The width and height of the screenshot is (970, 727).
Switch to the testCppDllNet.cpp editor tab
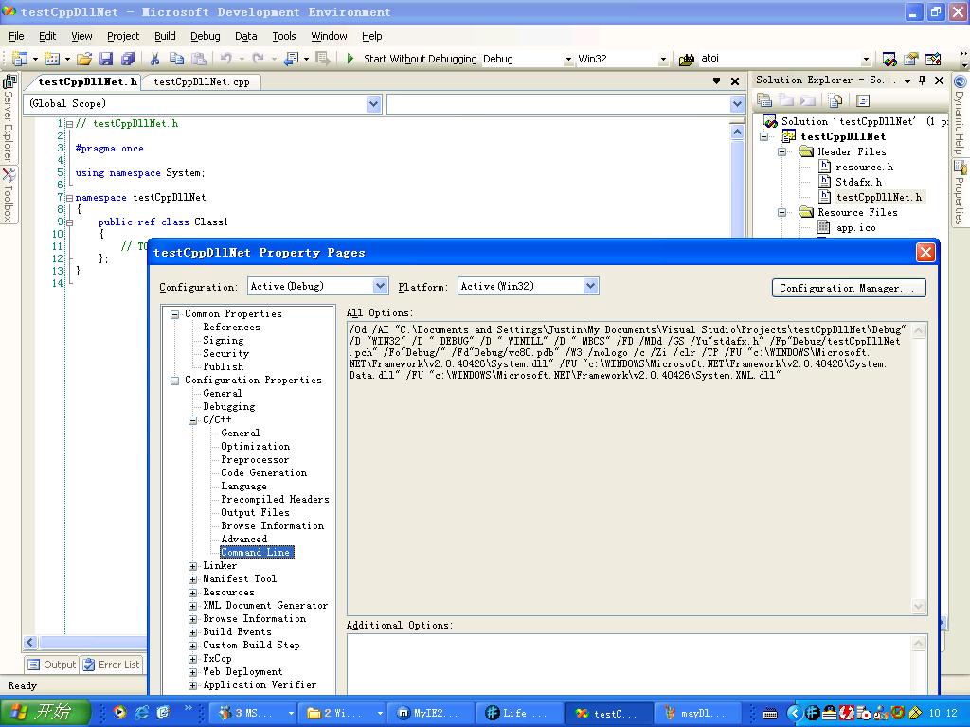click(201, 81)
